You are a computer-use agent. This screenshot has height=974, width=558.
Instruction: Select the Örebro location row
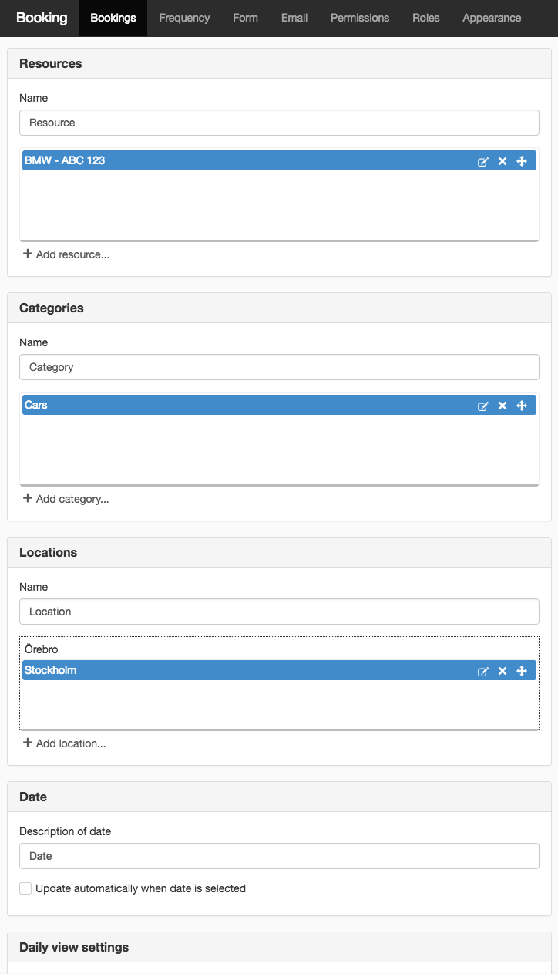(x=279, y=649)
